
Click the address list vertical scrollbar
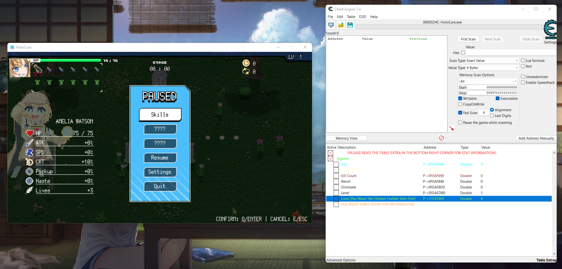coord(554,203)
